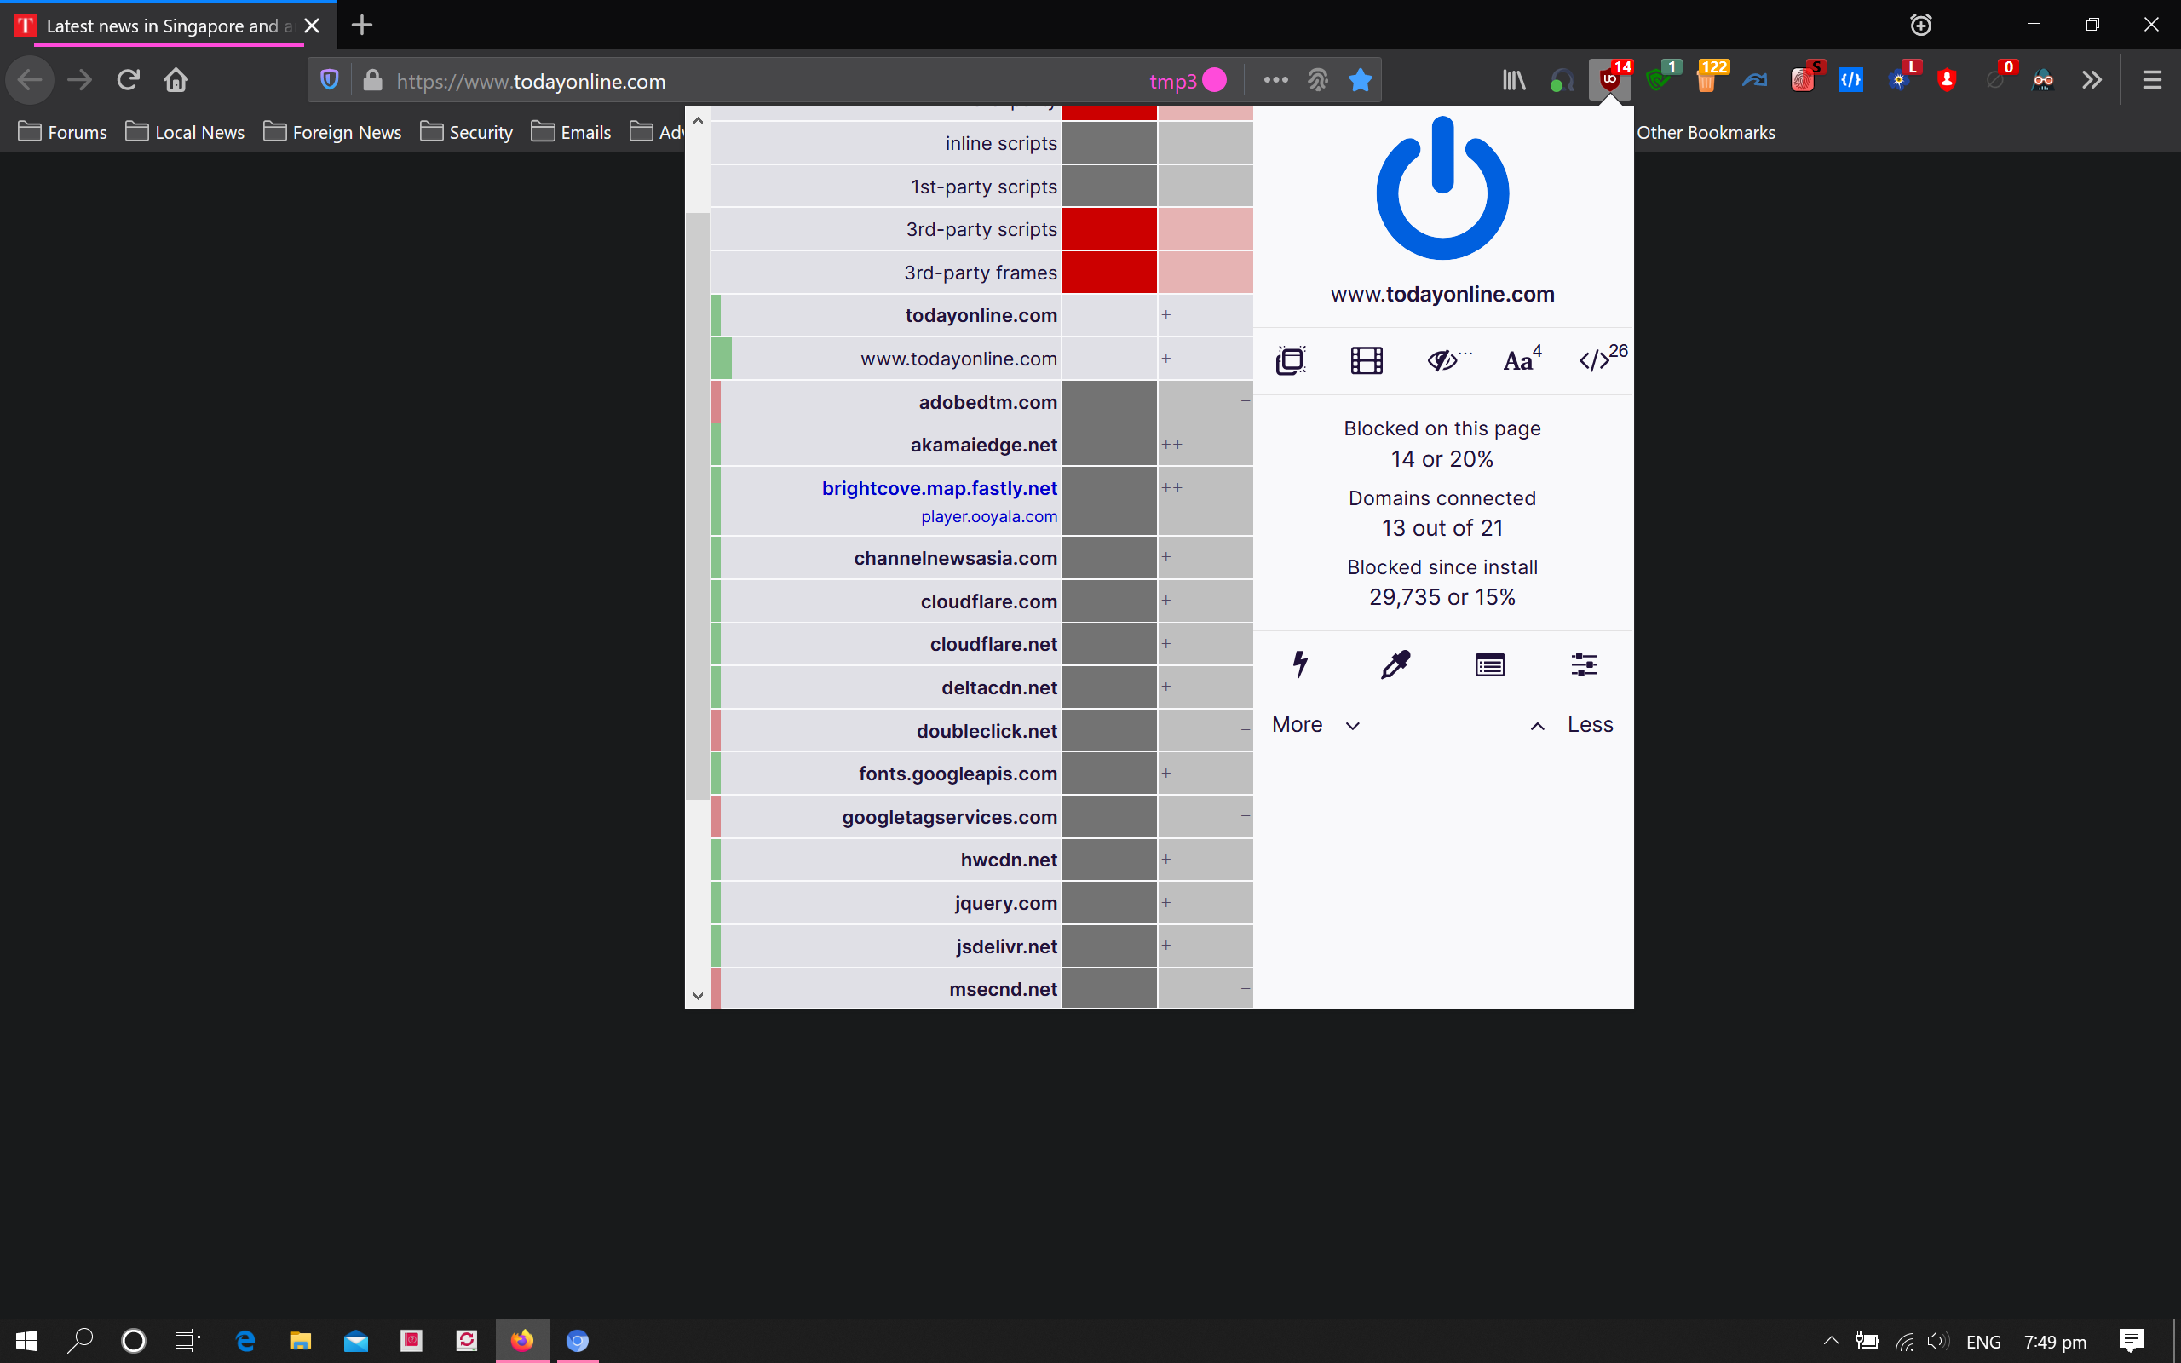Open the Local News bookmarks folder
Viewport: 2181px width, 1363px height.
tap(185, 133)
